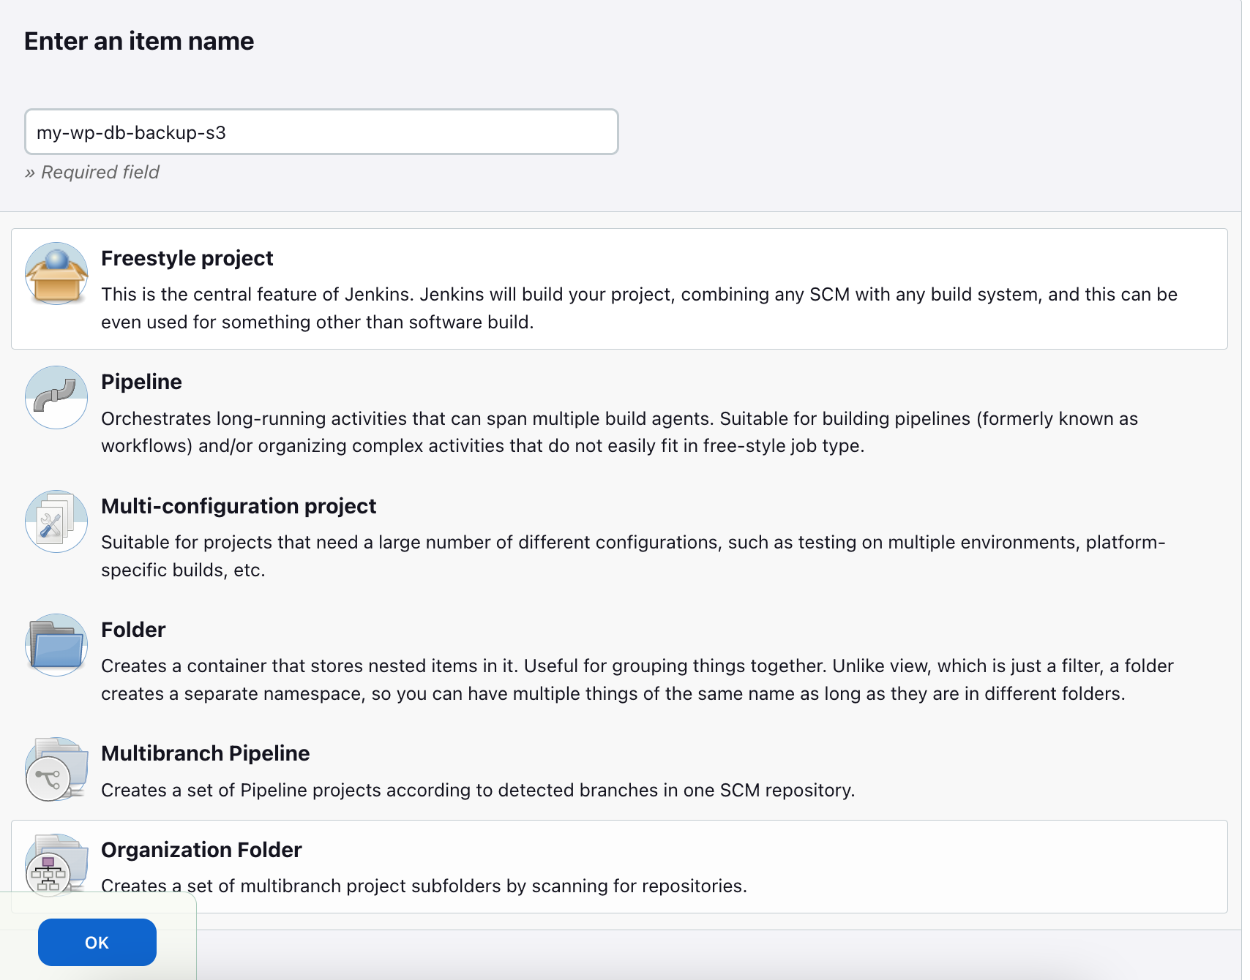The width and height of the screenshot is (1250, 980).
Task: Click the Organization Folder description text
Action: pyautogui.click(x=424, y=886)
